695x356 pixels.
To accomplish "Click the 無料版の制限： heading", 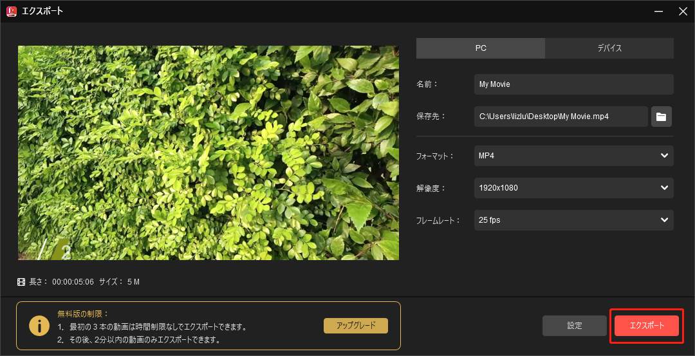I will [83, 314].
